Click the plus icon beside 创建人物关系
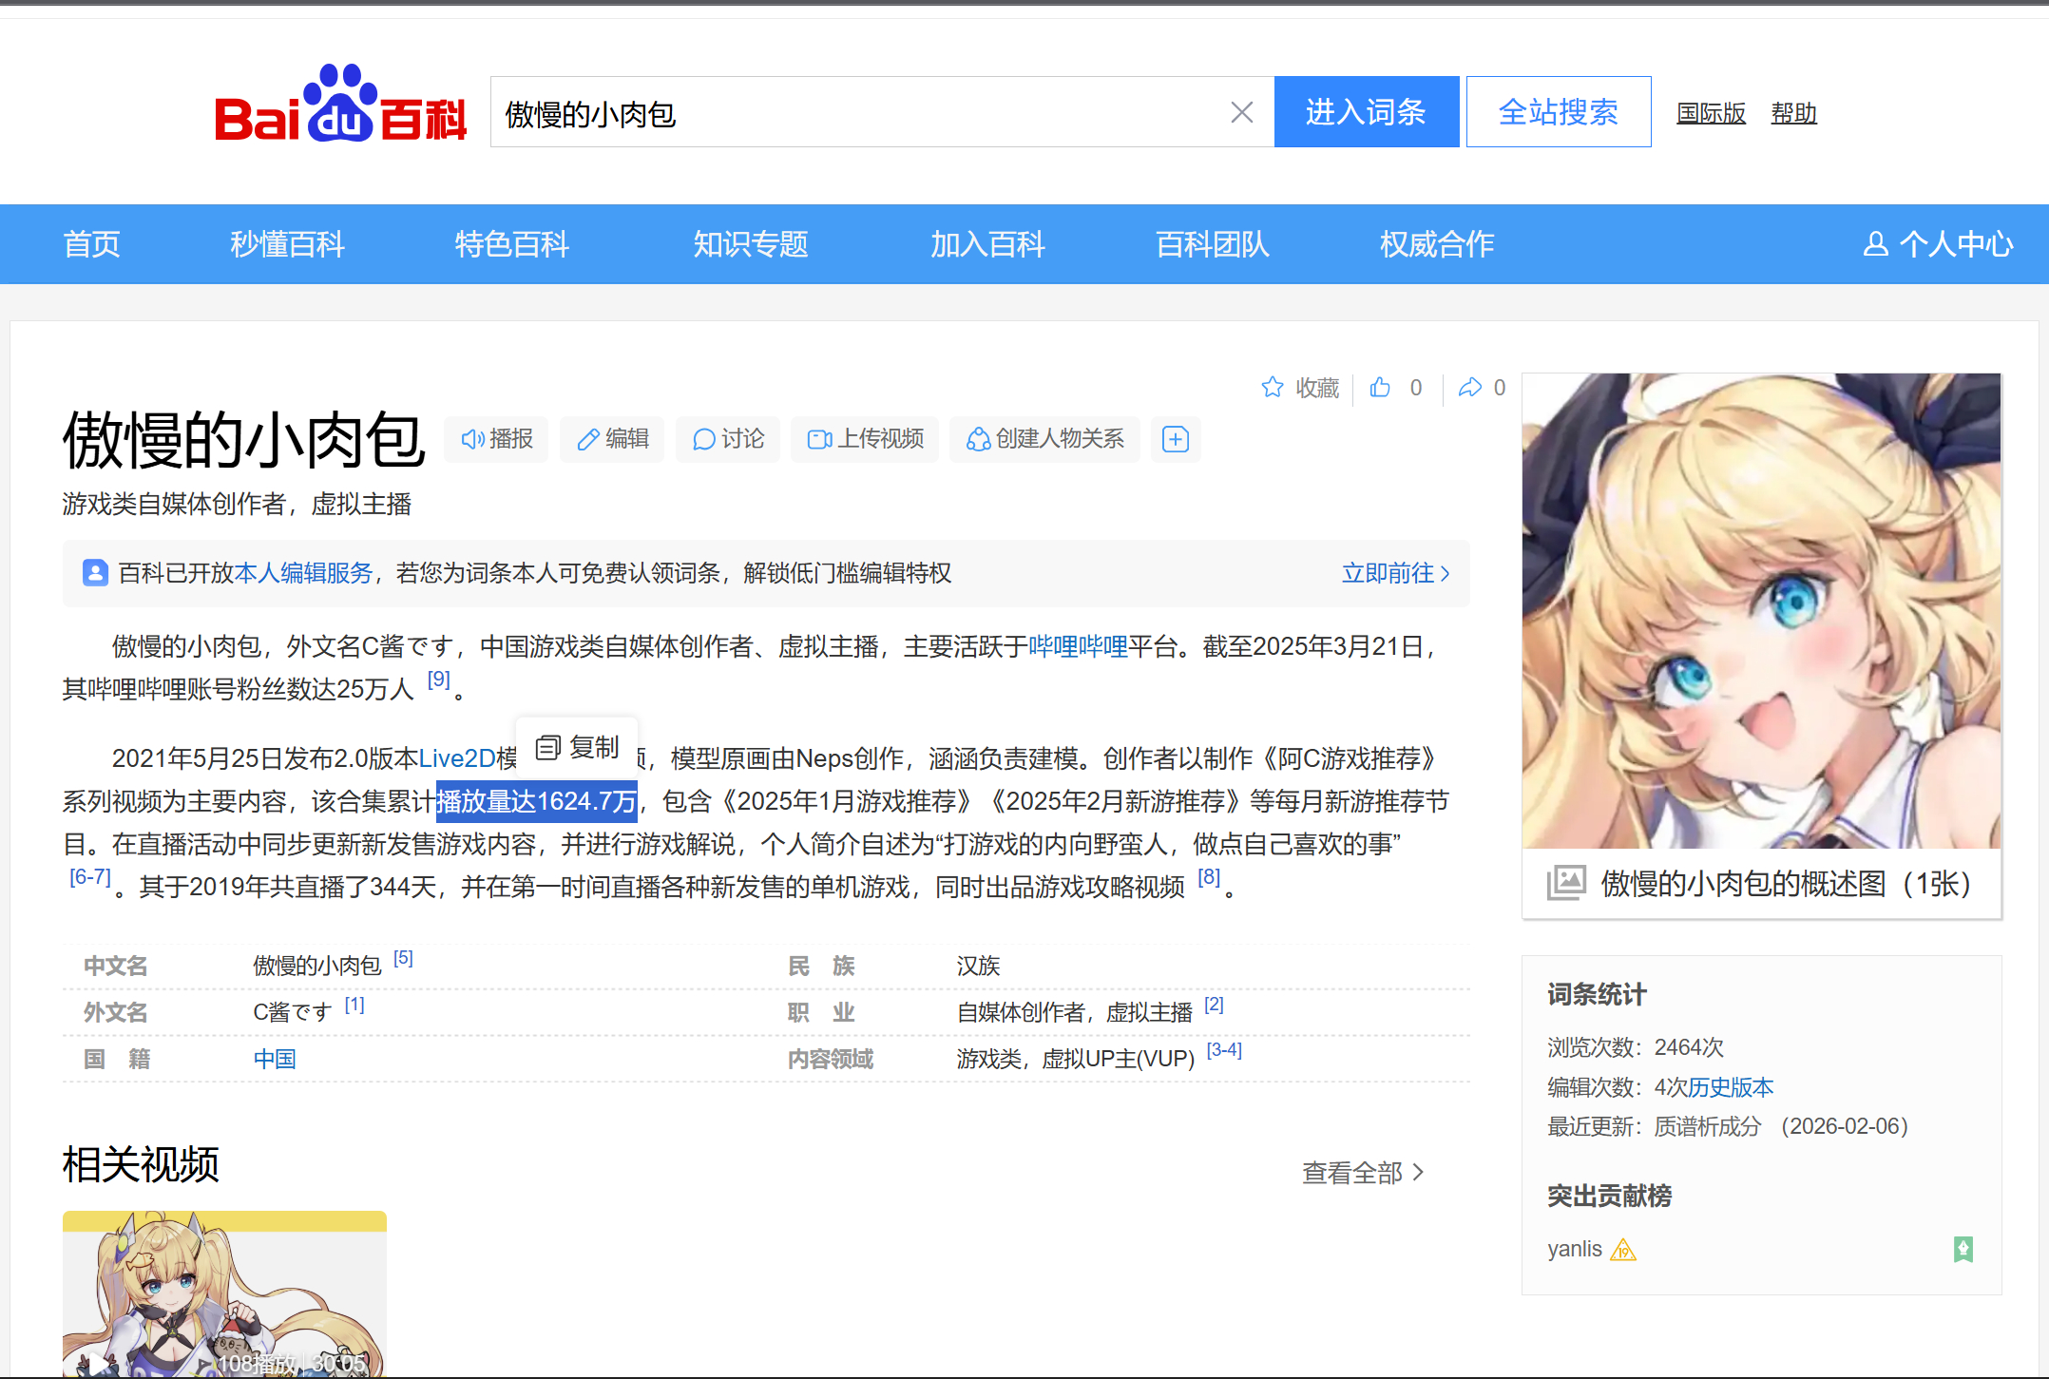Screen dimensions: 2049x1379 tap(1176, 439)
